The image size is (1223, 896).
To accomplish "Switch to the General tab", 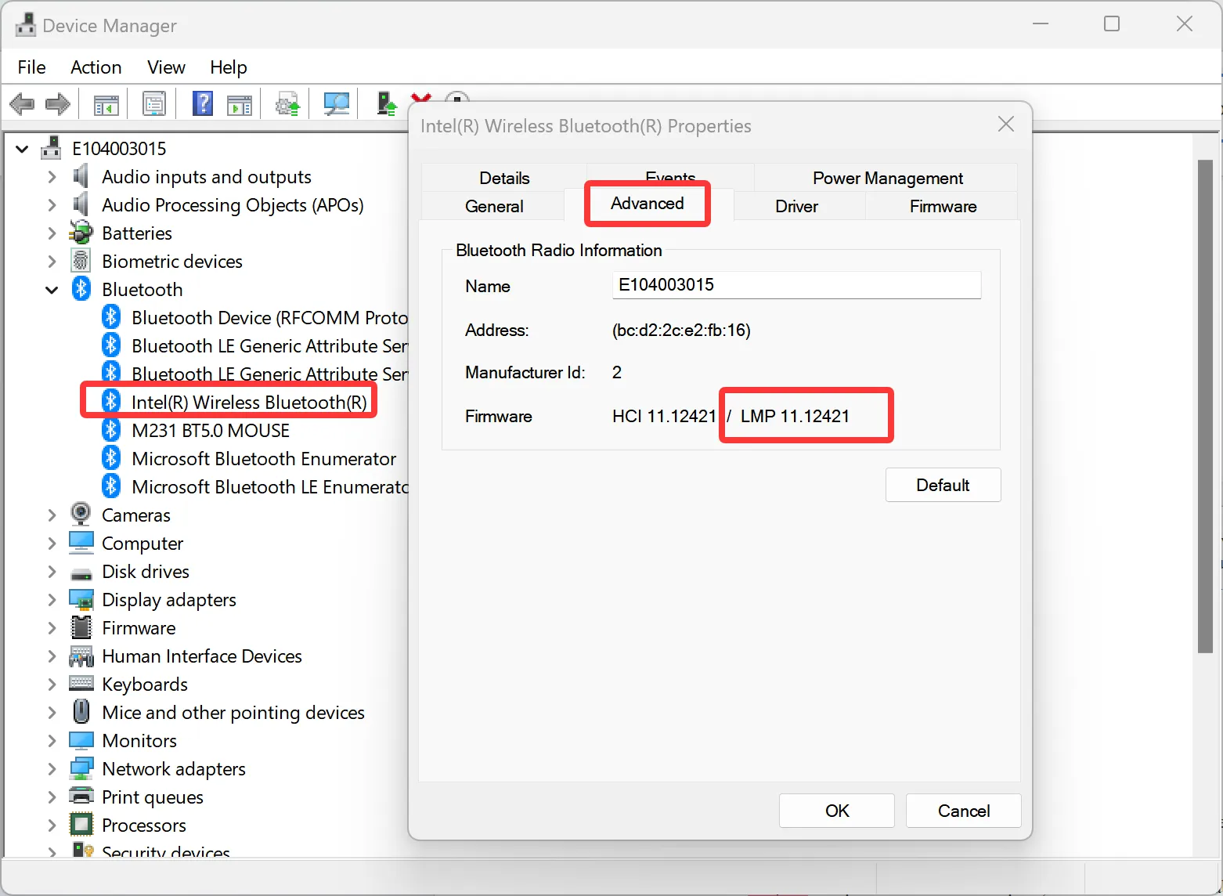I will click(x=493, y=206).
